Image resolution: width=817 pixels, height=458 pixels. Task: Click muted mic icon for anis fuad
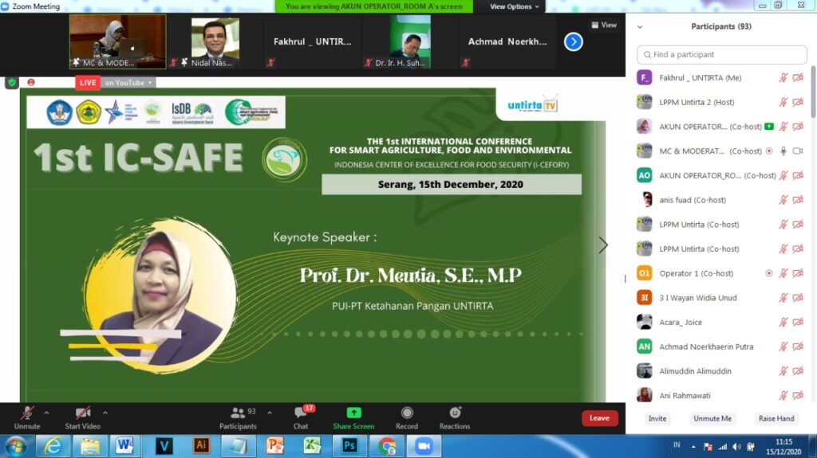click(x=783, y=200)
